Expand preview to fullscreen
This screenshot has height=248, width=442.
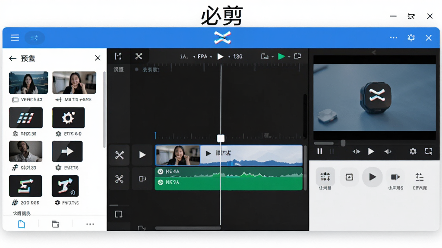coord(429,152)
